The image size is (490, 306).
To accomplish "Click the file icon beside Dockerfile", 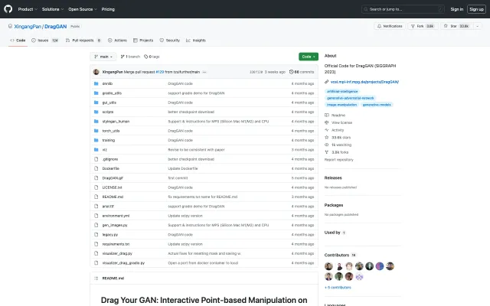I will (x=95, y=168).
